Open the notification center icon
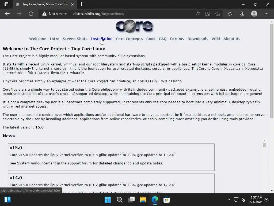This screenshot has height=206, width=274. pyautogui.click(x=267, y=200)
